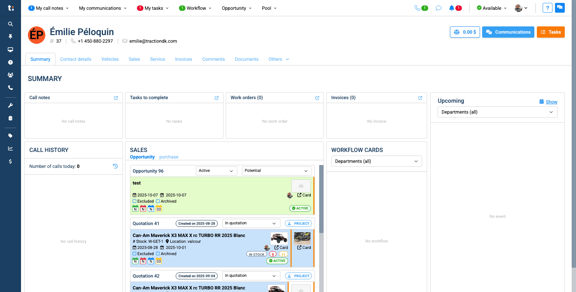
Task: Open My communications menu
Action: point(103,8)
